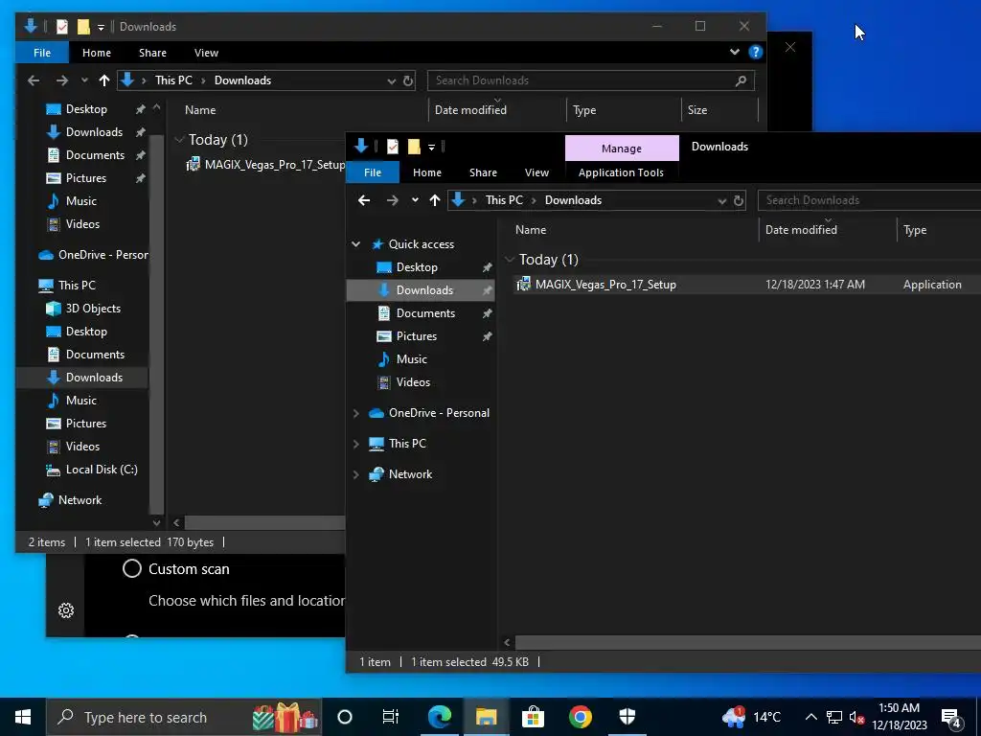
Task: Click New folder quick access icon in front window
Action: coord(414,147)
